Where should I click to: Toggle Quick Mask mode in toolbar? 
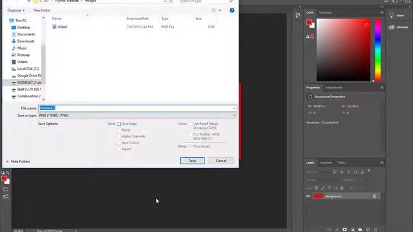click(6, 189)
